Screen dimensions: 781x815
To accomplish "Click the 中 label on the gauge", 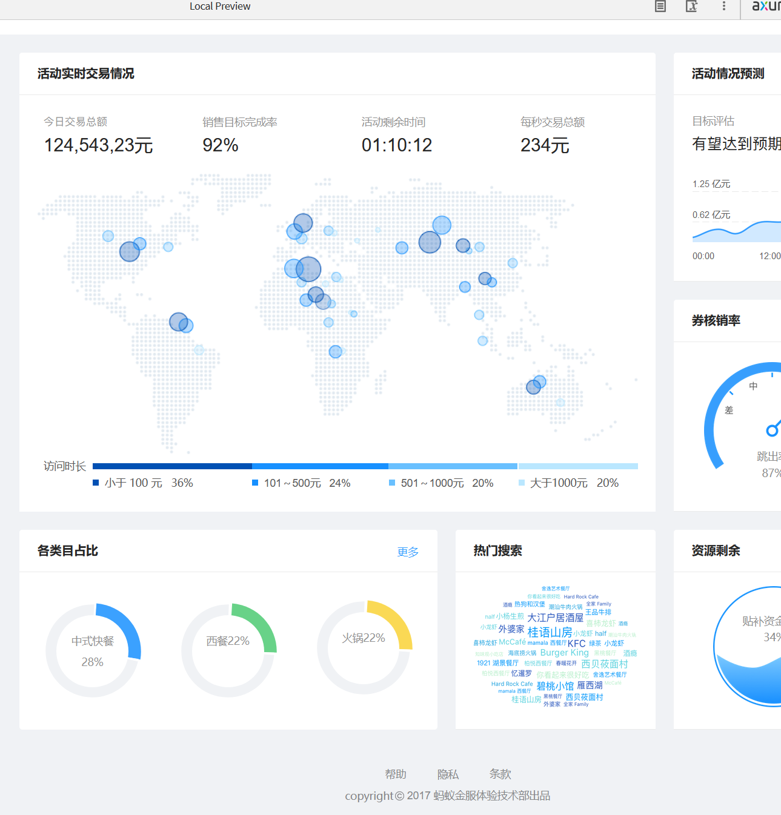I will click(x=753, y=386).
